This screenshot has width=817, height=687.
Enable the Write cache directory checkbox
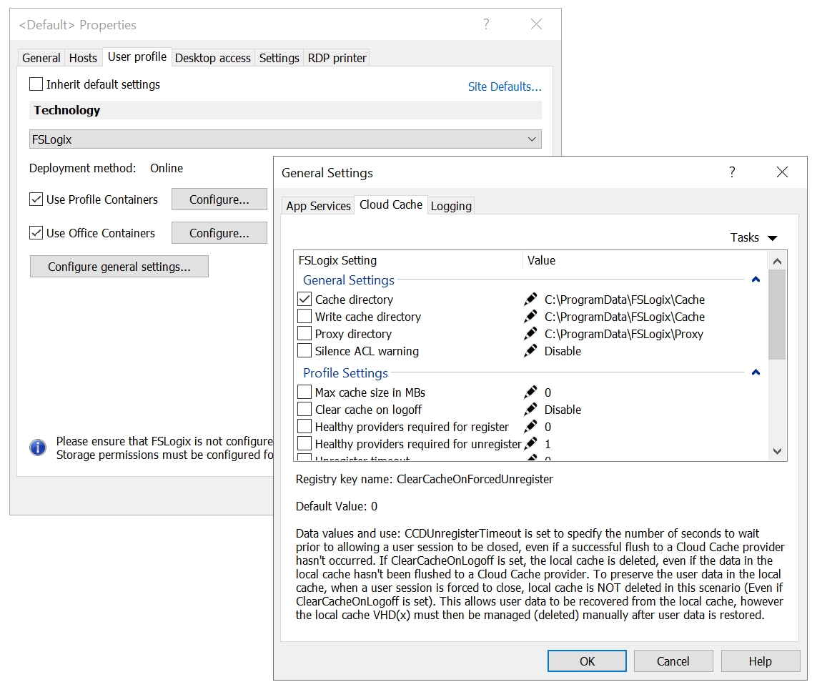(x=304, y=317)
